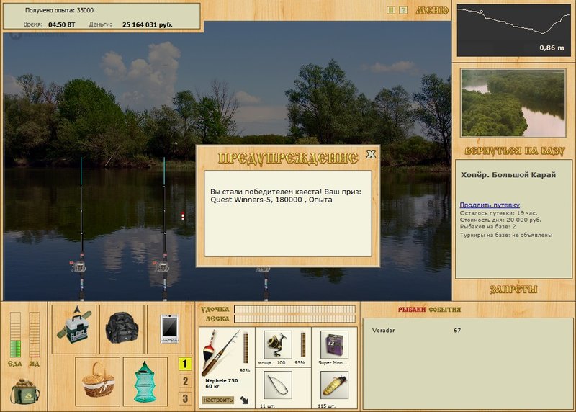Open the МЕНЮ menu
576x412 pixels.
(x=432, y=10)
